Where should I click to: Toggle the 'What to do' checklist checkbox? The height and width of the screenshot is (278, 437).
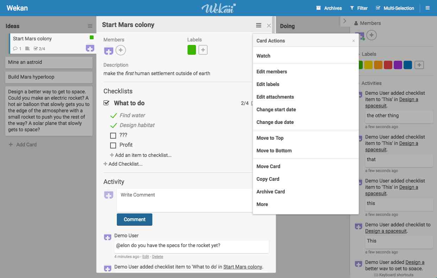coord(106,103)
